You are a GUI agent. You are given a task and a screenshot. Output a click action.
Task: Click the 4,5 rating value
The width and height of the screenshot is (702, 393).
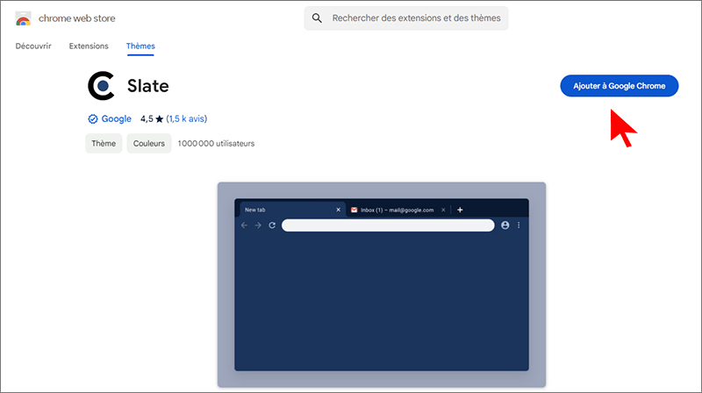point(147,119)
